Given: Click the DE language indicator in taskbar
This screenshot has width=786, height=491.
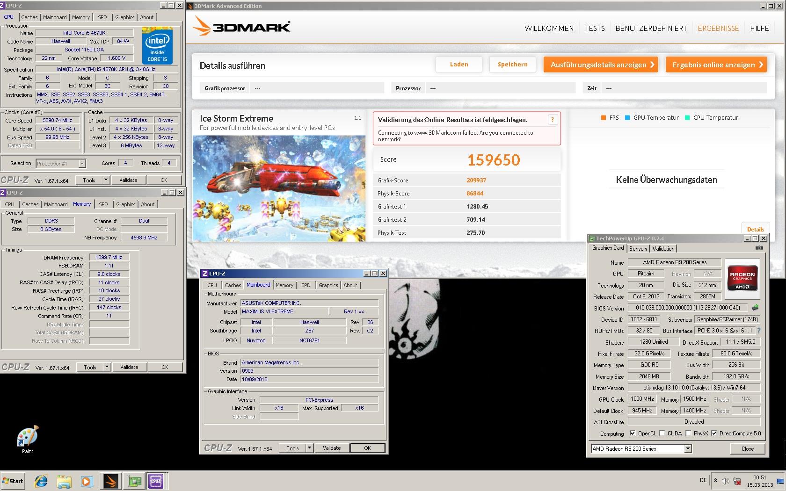Looking at the screenshot, I should pos(703,480).
